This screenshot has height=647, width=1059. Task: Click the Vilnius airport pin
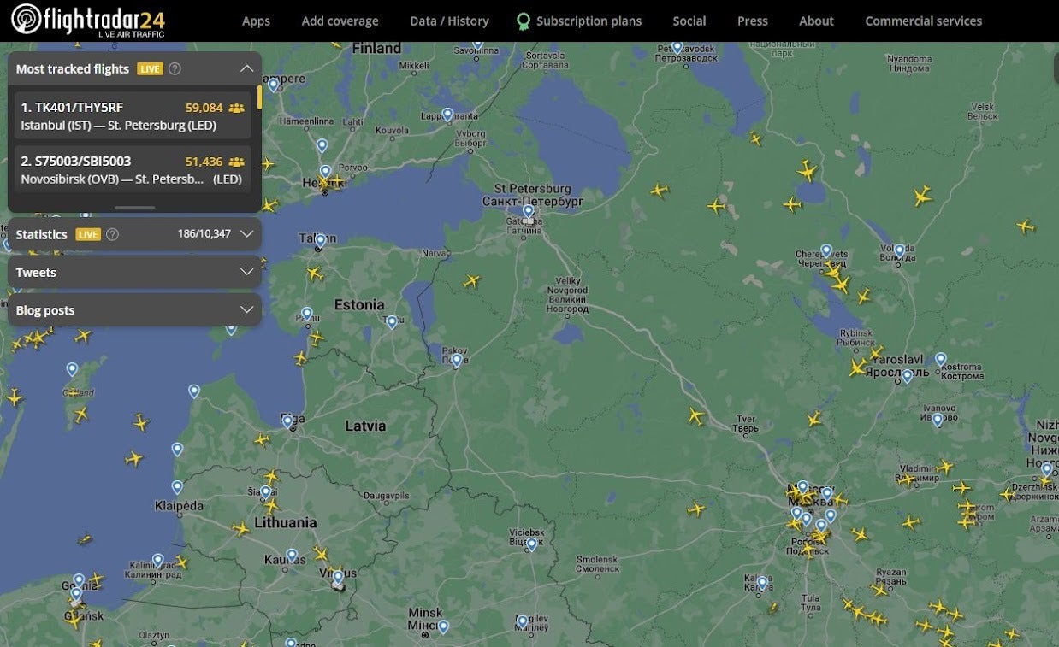click(338, 578)
